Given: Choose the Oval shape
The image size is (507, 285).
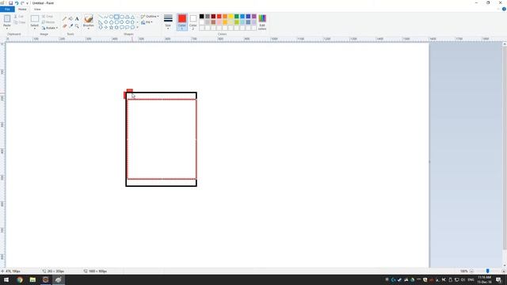Looking at the screenshot, I should click(111, 17).
